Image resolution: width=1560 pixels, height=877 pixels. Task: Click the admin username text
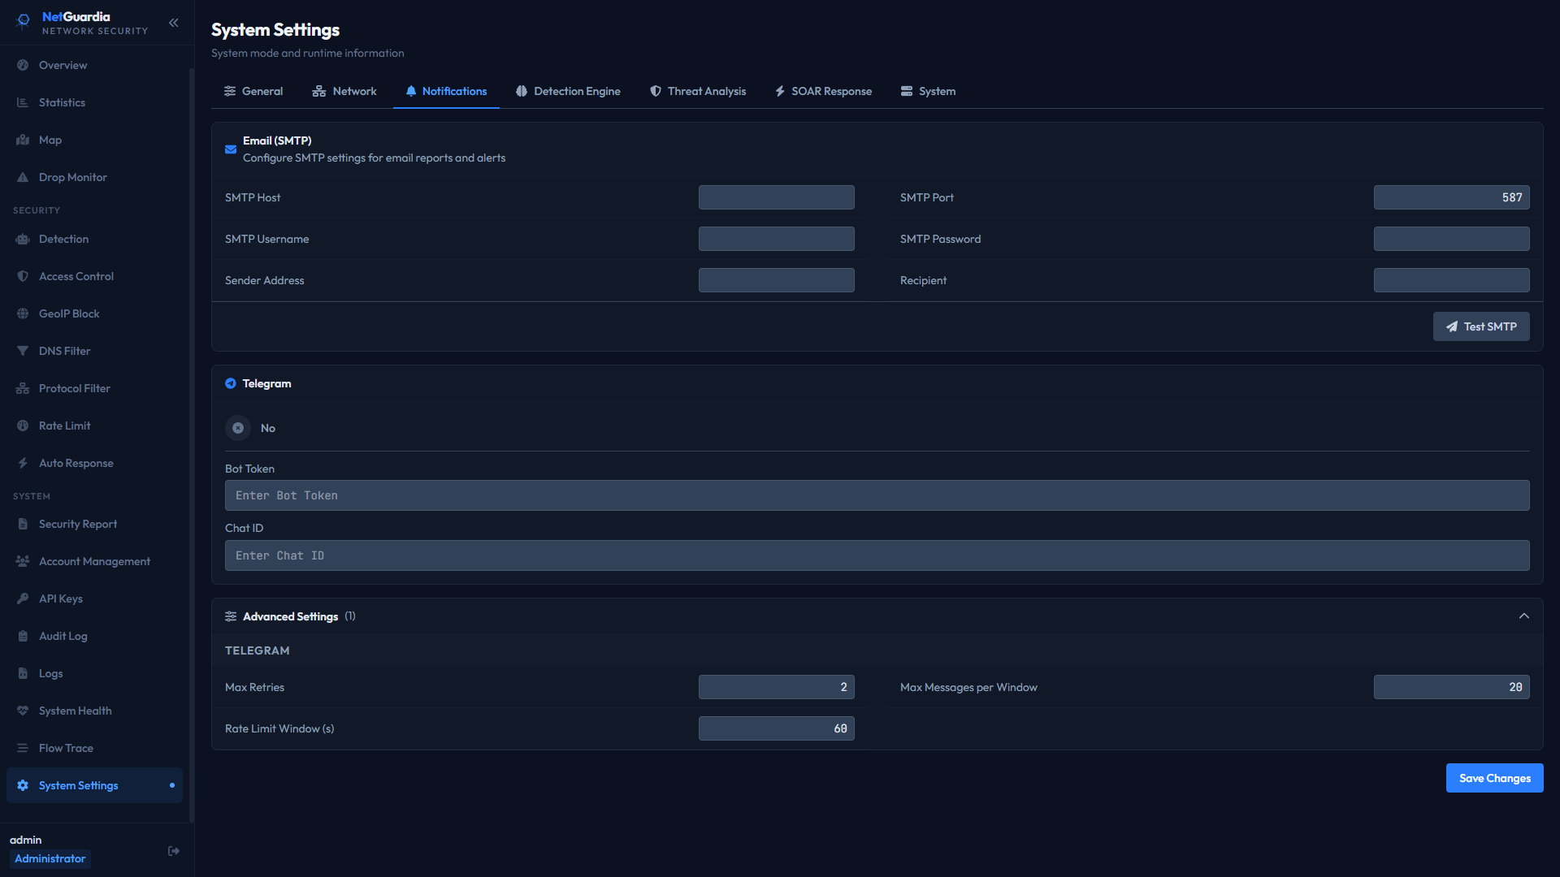(25, 840)
